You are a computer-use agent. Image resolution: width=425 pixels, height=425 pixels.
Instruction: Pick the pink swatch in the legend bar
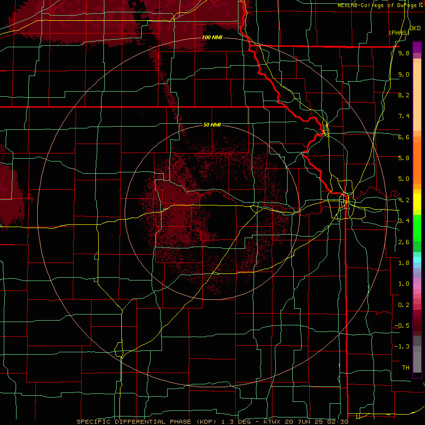click(417, 286)
